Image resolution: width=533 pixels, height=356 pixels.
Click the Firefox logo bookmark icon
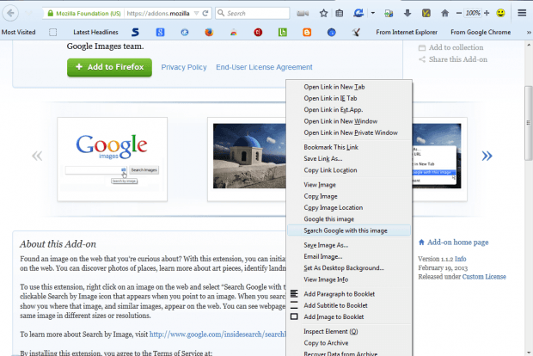pyautogui.click(x=209, y=33)
